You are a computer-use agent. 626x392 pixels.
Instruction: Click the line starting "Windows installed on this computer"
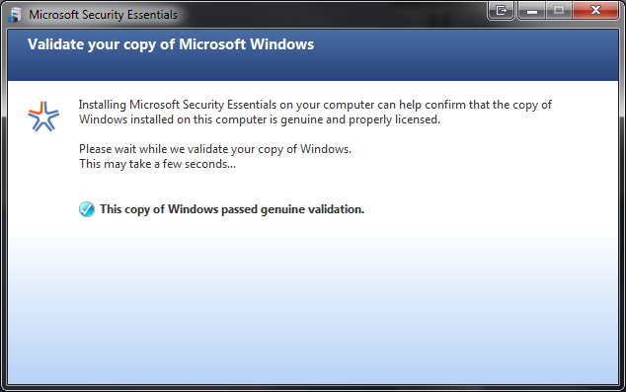[x=260, y=119]
